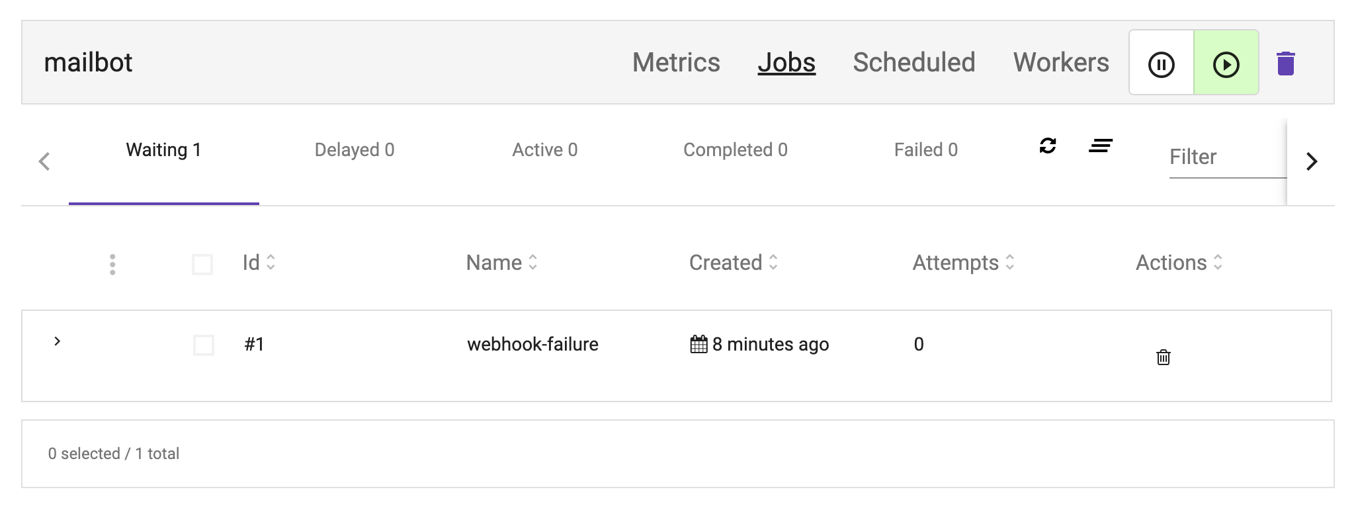This screenshot has width=1356, height=508.
Task: Click the purple delete queue trash icon
Action: coord(1285,63)
